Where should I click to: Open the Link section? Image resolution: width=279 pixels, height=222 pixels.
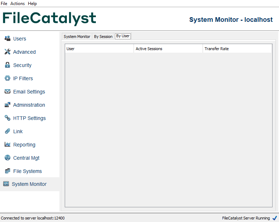tap(18, 131)
